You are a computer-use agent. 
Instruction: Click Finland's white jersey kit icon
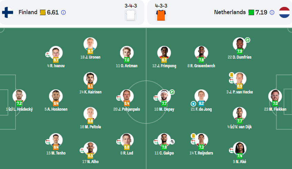(131, 15)
